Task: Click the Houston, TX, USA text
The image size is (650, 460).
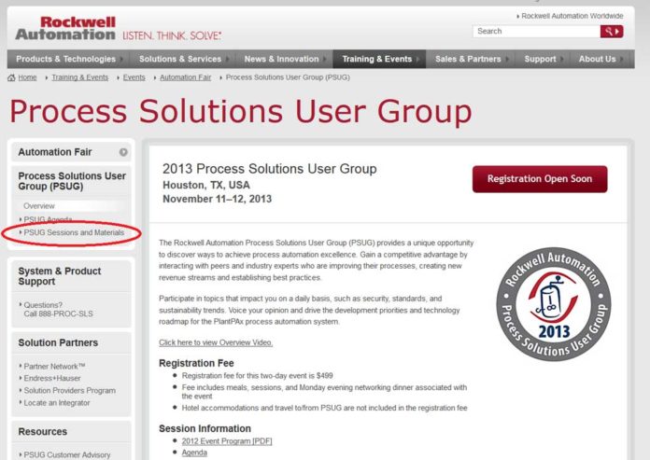Action: 206,185
